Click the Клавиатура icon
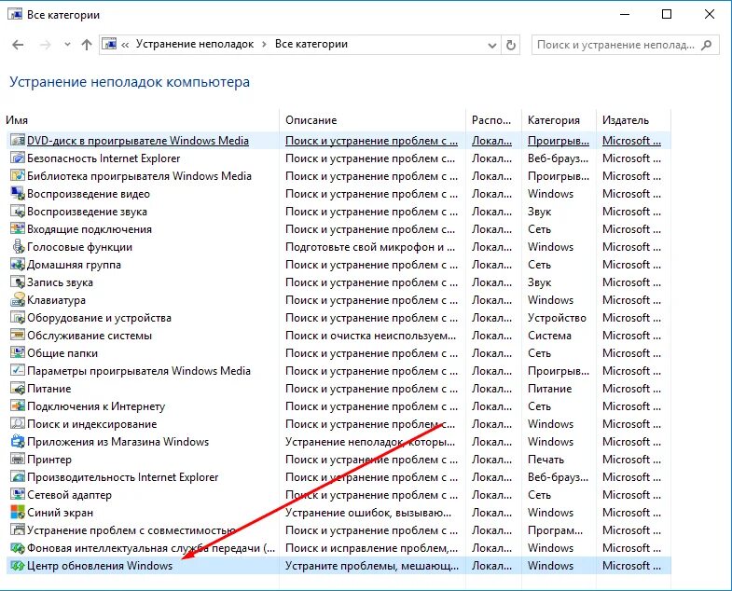This screenshot has width=732, height=591. coord(18,300)
